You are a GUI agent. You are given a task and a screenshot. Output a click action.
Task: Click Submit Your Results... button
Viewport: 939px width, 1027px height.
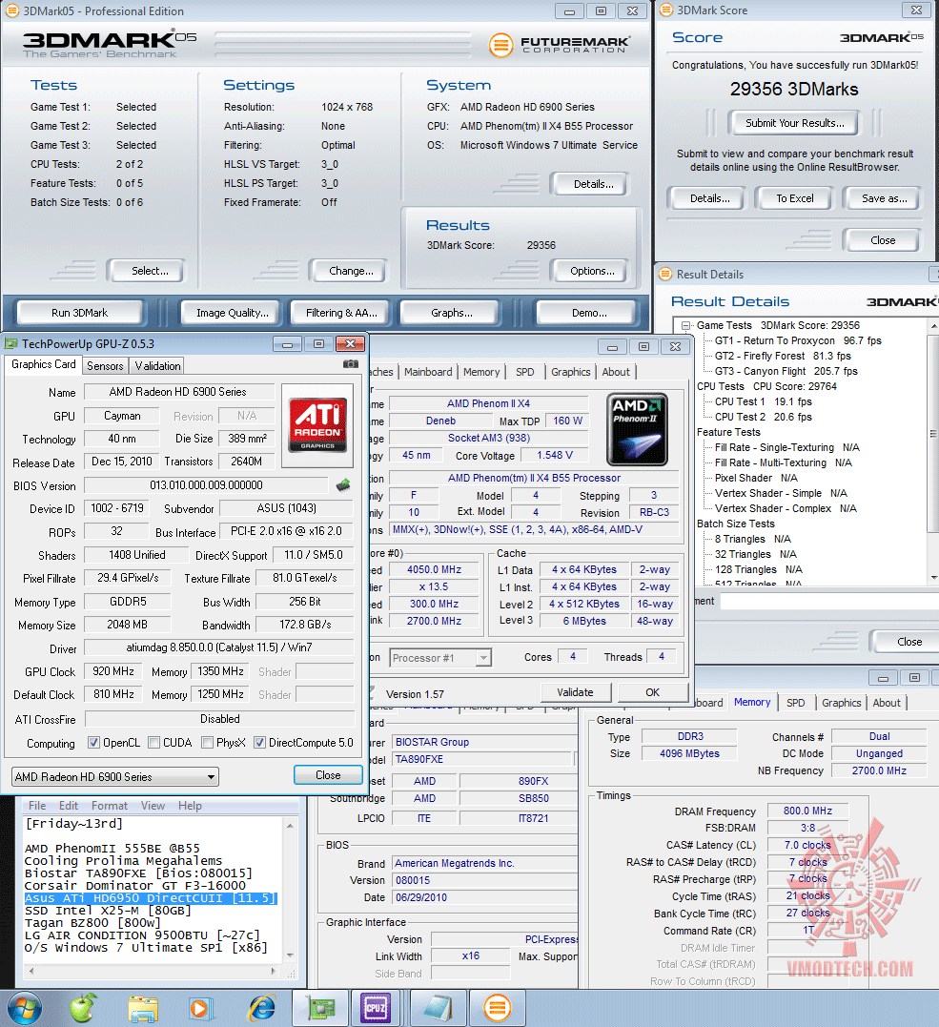[x=794, y=123]
